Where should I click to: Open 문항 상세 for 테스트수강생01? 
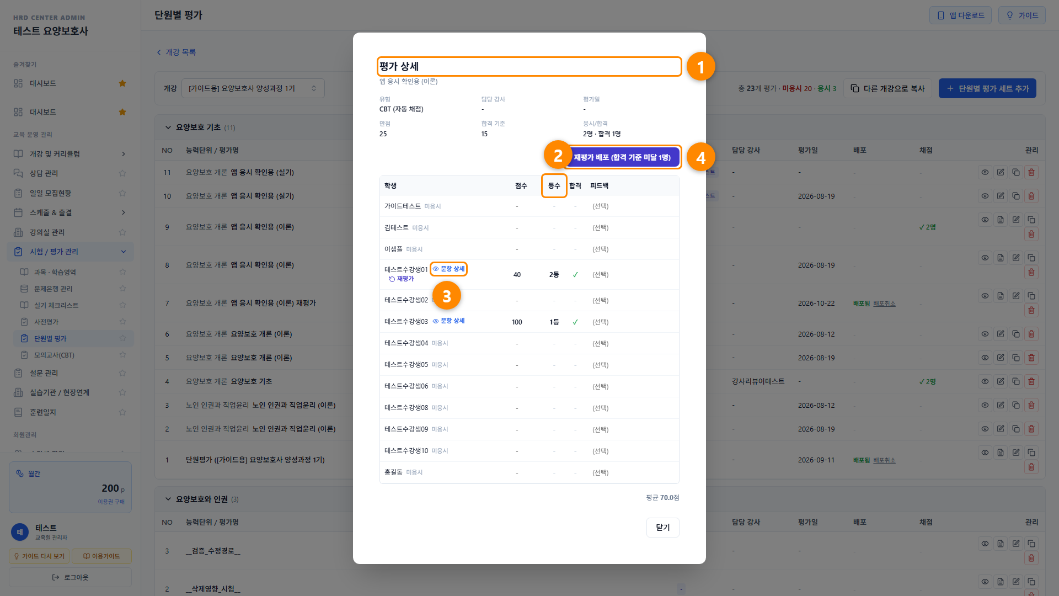[448, 269]
